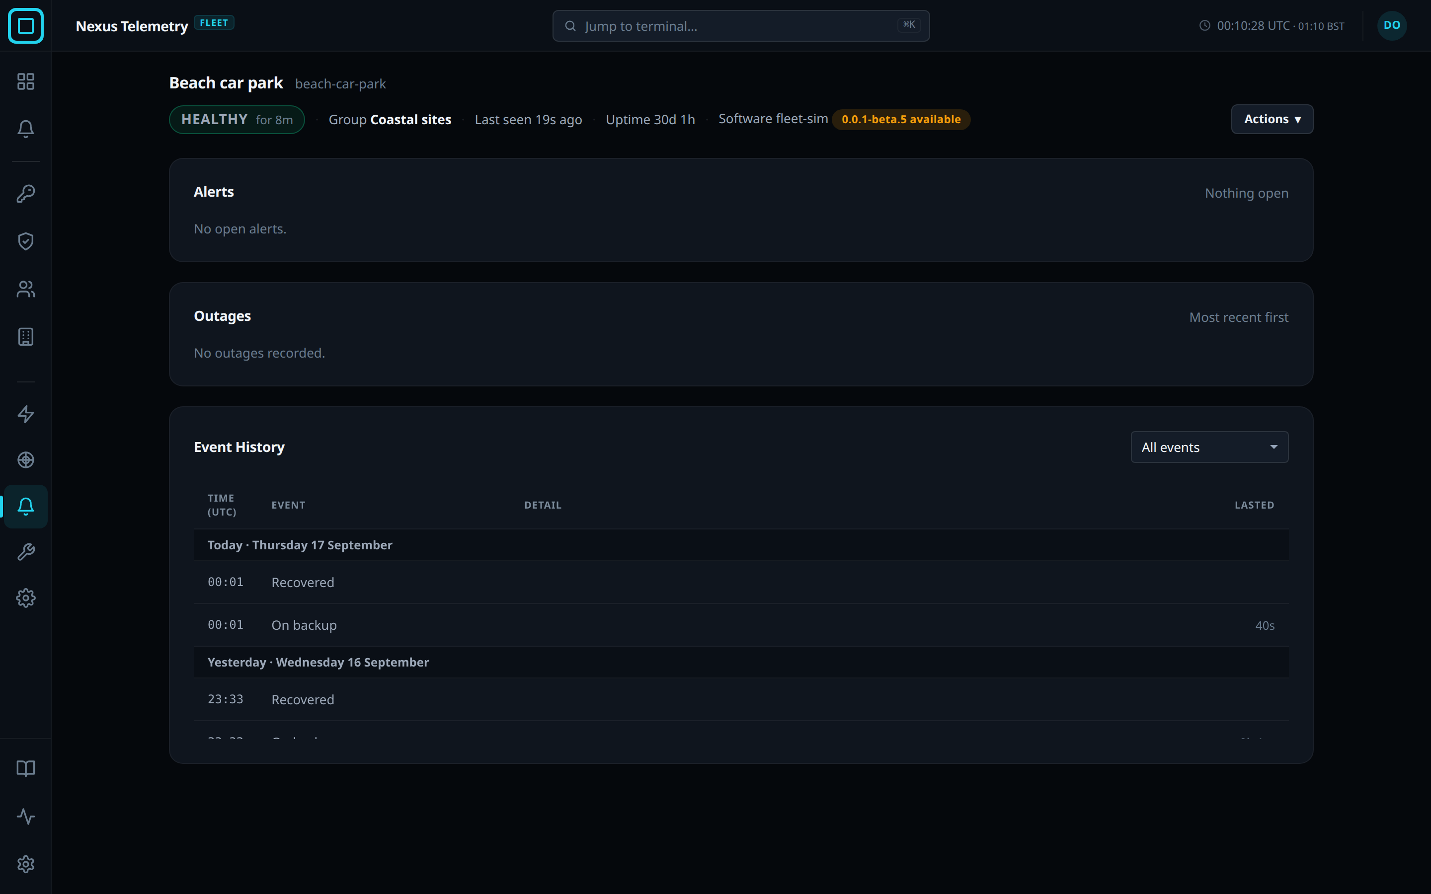The height and width of the screenshot is (894, 1431).
Task: Click the Nexus Telemetry square logo icon
Action: point(25,25)
